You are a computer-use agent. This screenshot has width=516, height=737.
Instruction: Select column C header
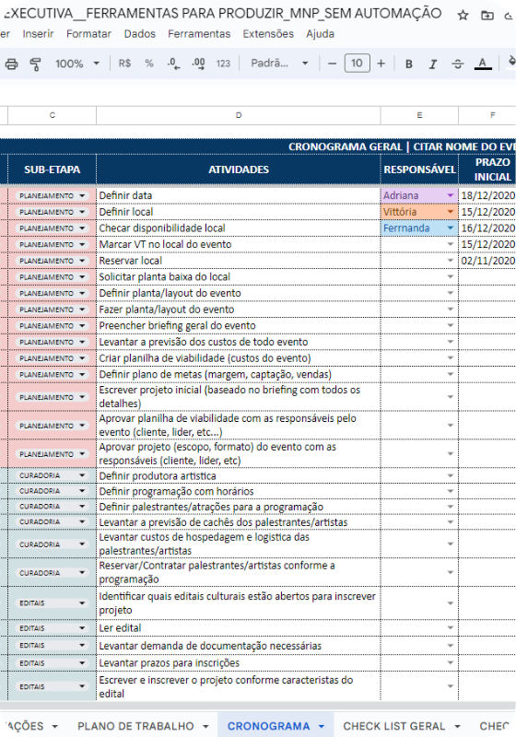click(53, 115)
